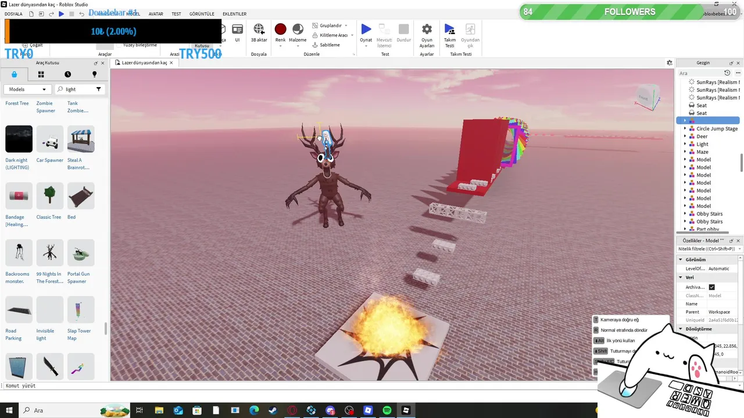744x418 pixels.
Task: Open Spotify from the taskbar
Action: click(x=387, y=410)
